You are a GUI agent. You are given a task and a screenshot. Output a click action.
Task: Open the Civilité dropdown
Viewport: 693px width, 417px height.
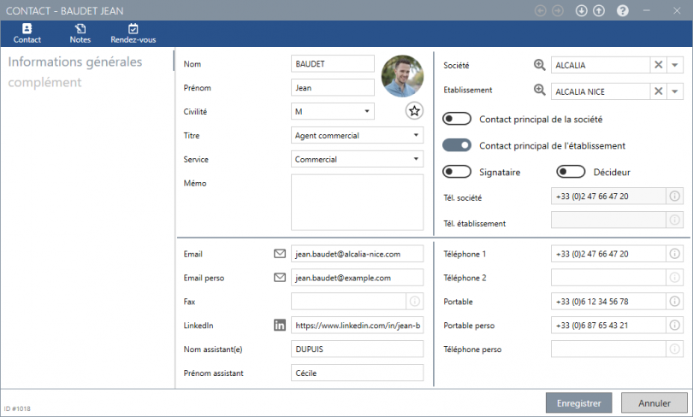(x=332, y=111)
